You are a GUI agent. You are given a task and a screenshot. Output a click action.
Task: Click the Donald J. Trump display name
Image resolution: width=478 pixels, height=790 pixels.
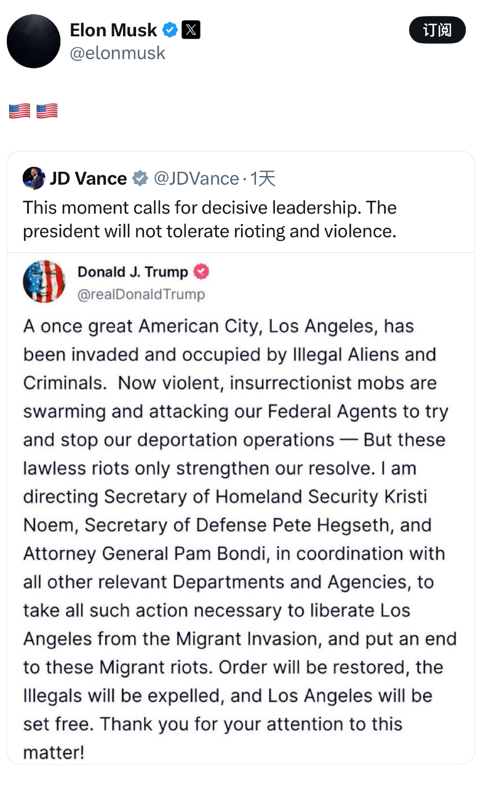133,272
